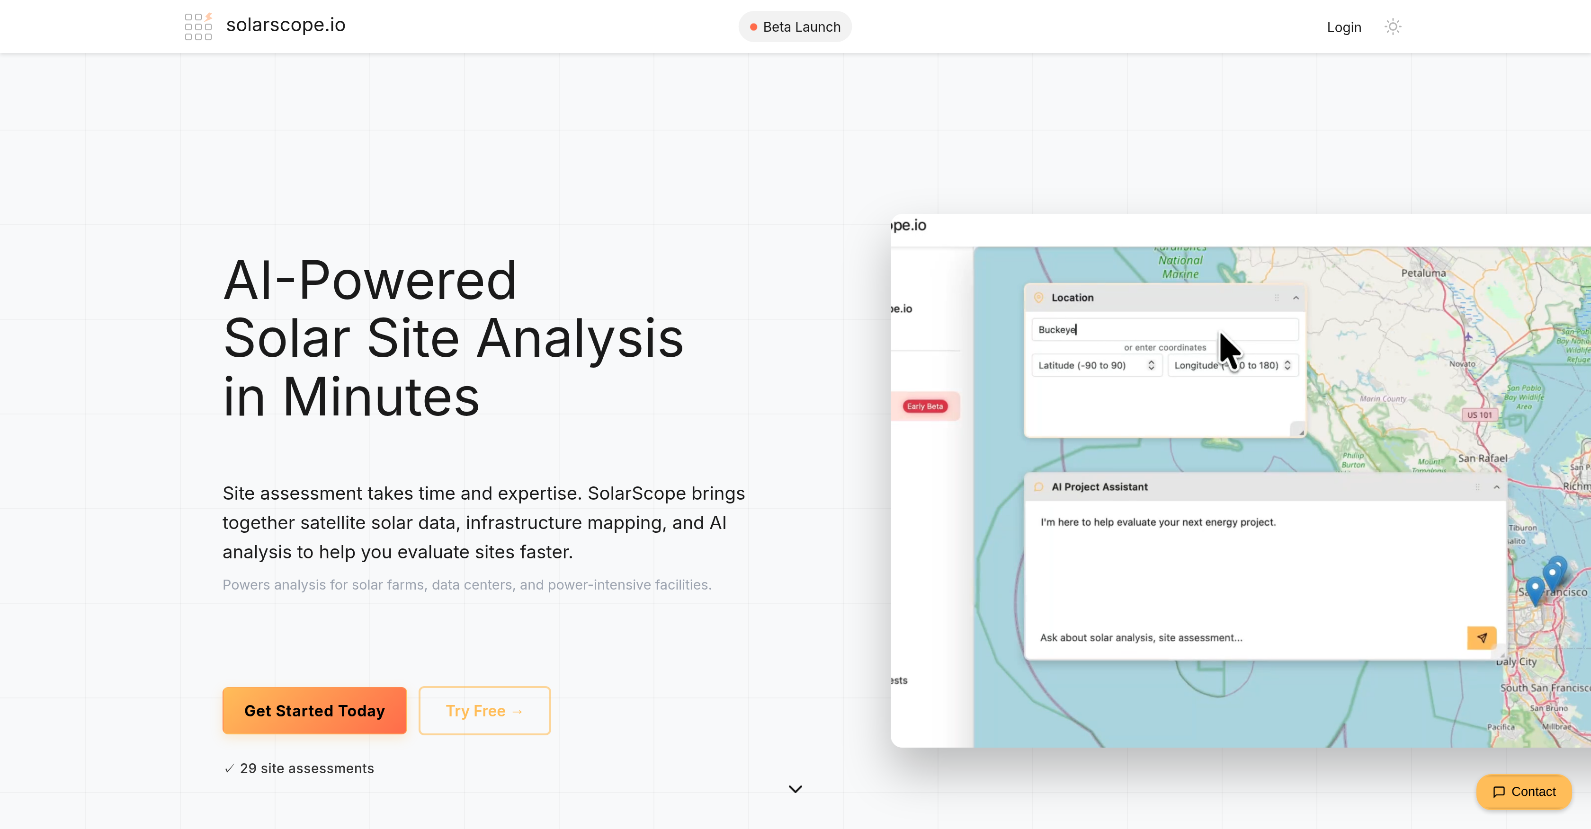Click the AI Project Assistant drag handle icon

(x=1477, y=487)
